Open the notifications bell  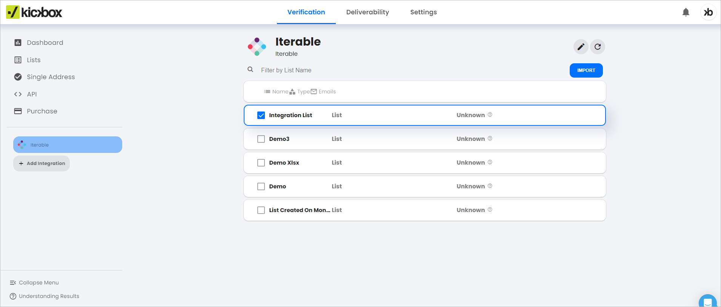[686, 12]
